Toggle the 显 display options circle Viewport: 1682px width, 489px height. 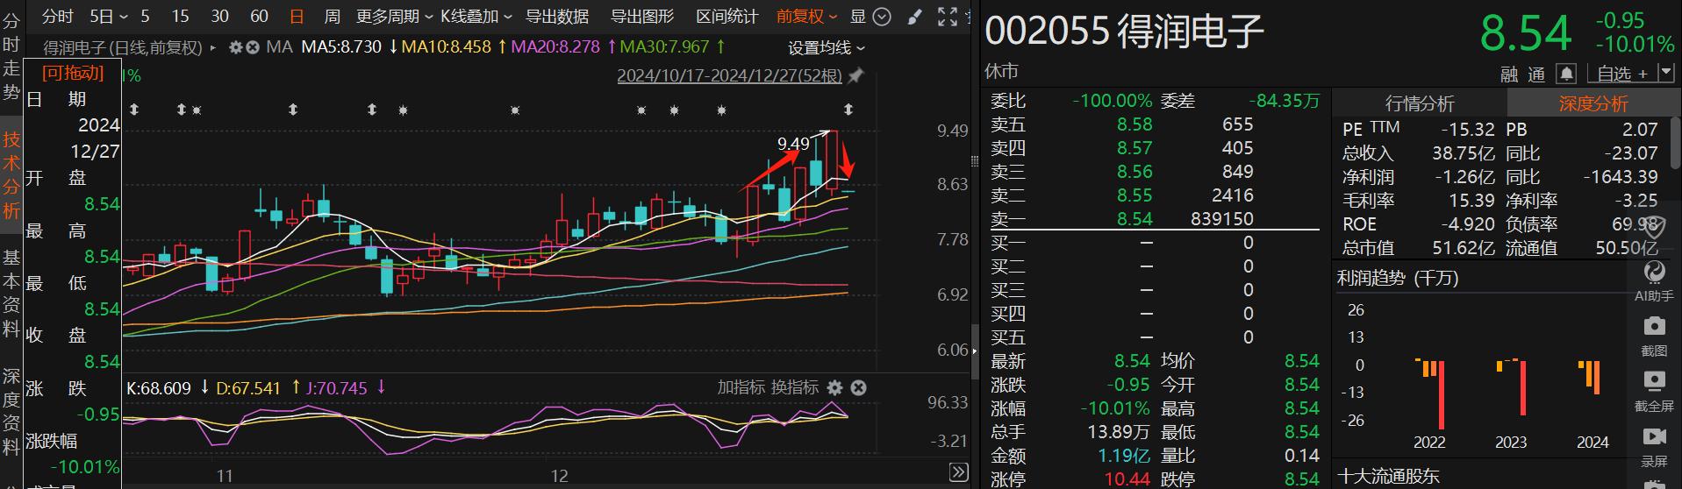click(x=882, y=17)
